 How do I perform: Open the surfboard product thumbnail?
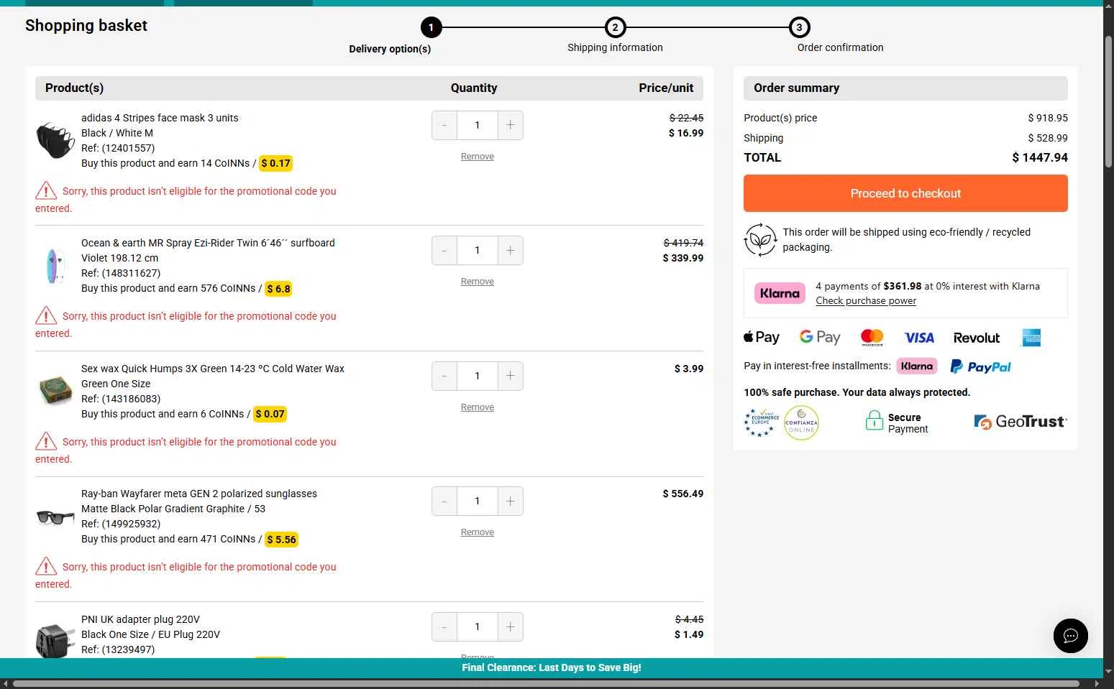coord(55,265)
